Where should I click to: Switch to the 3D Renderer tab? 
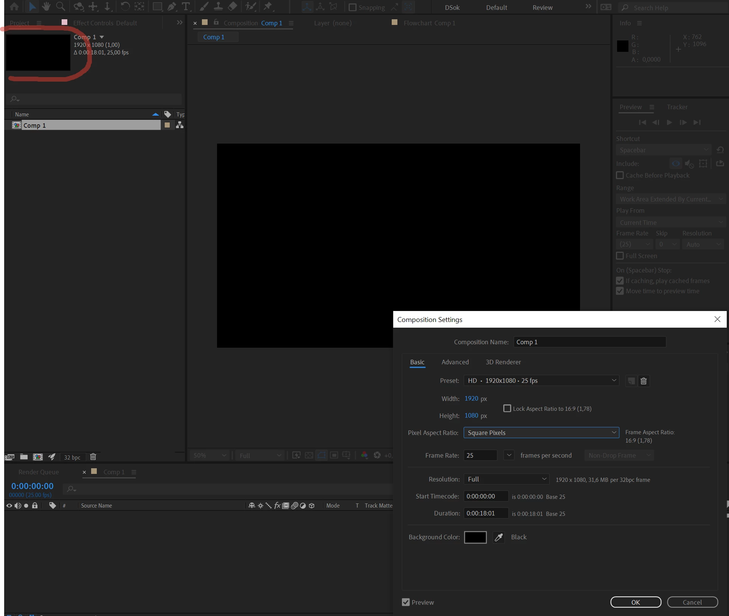503,362
